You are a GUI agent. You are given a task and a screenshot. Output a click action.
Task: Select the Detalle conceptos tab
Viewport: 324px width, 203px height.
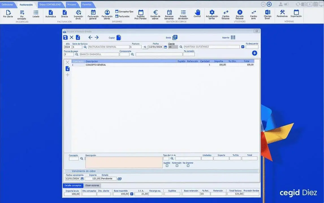[73, 186]
